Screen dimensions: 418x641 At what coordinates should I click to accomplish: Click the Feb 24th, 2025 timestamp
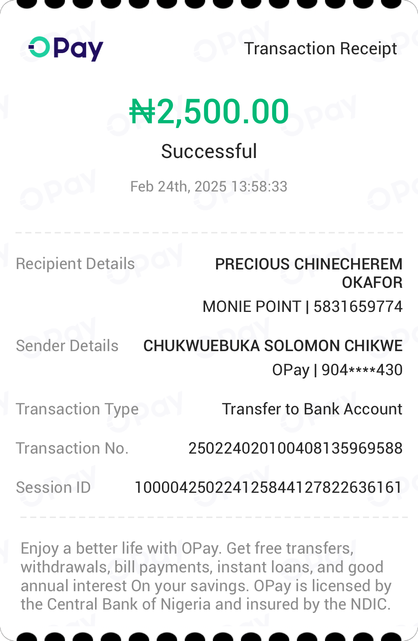tap(209, 187)
